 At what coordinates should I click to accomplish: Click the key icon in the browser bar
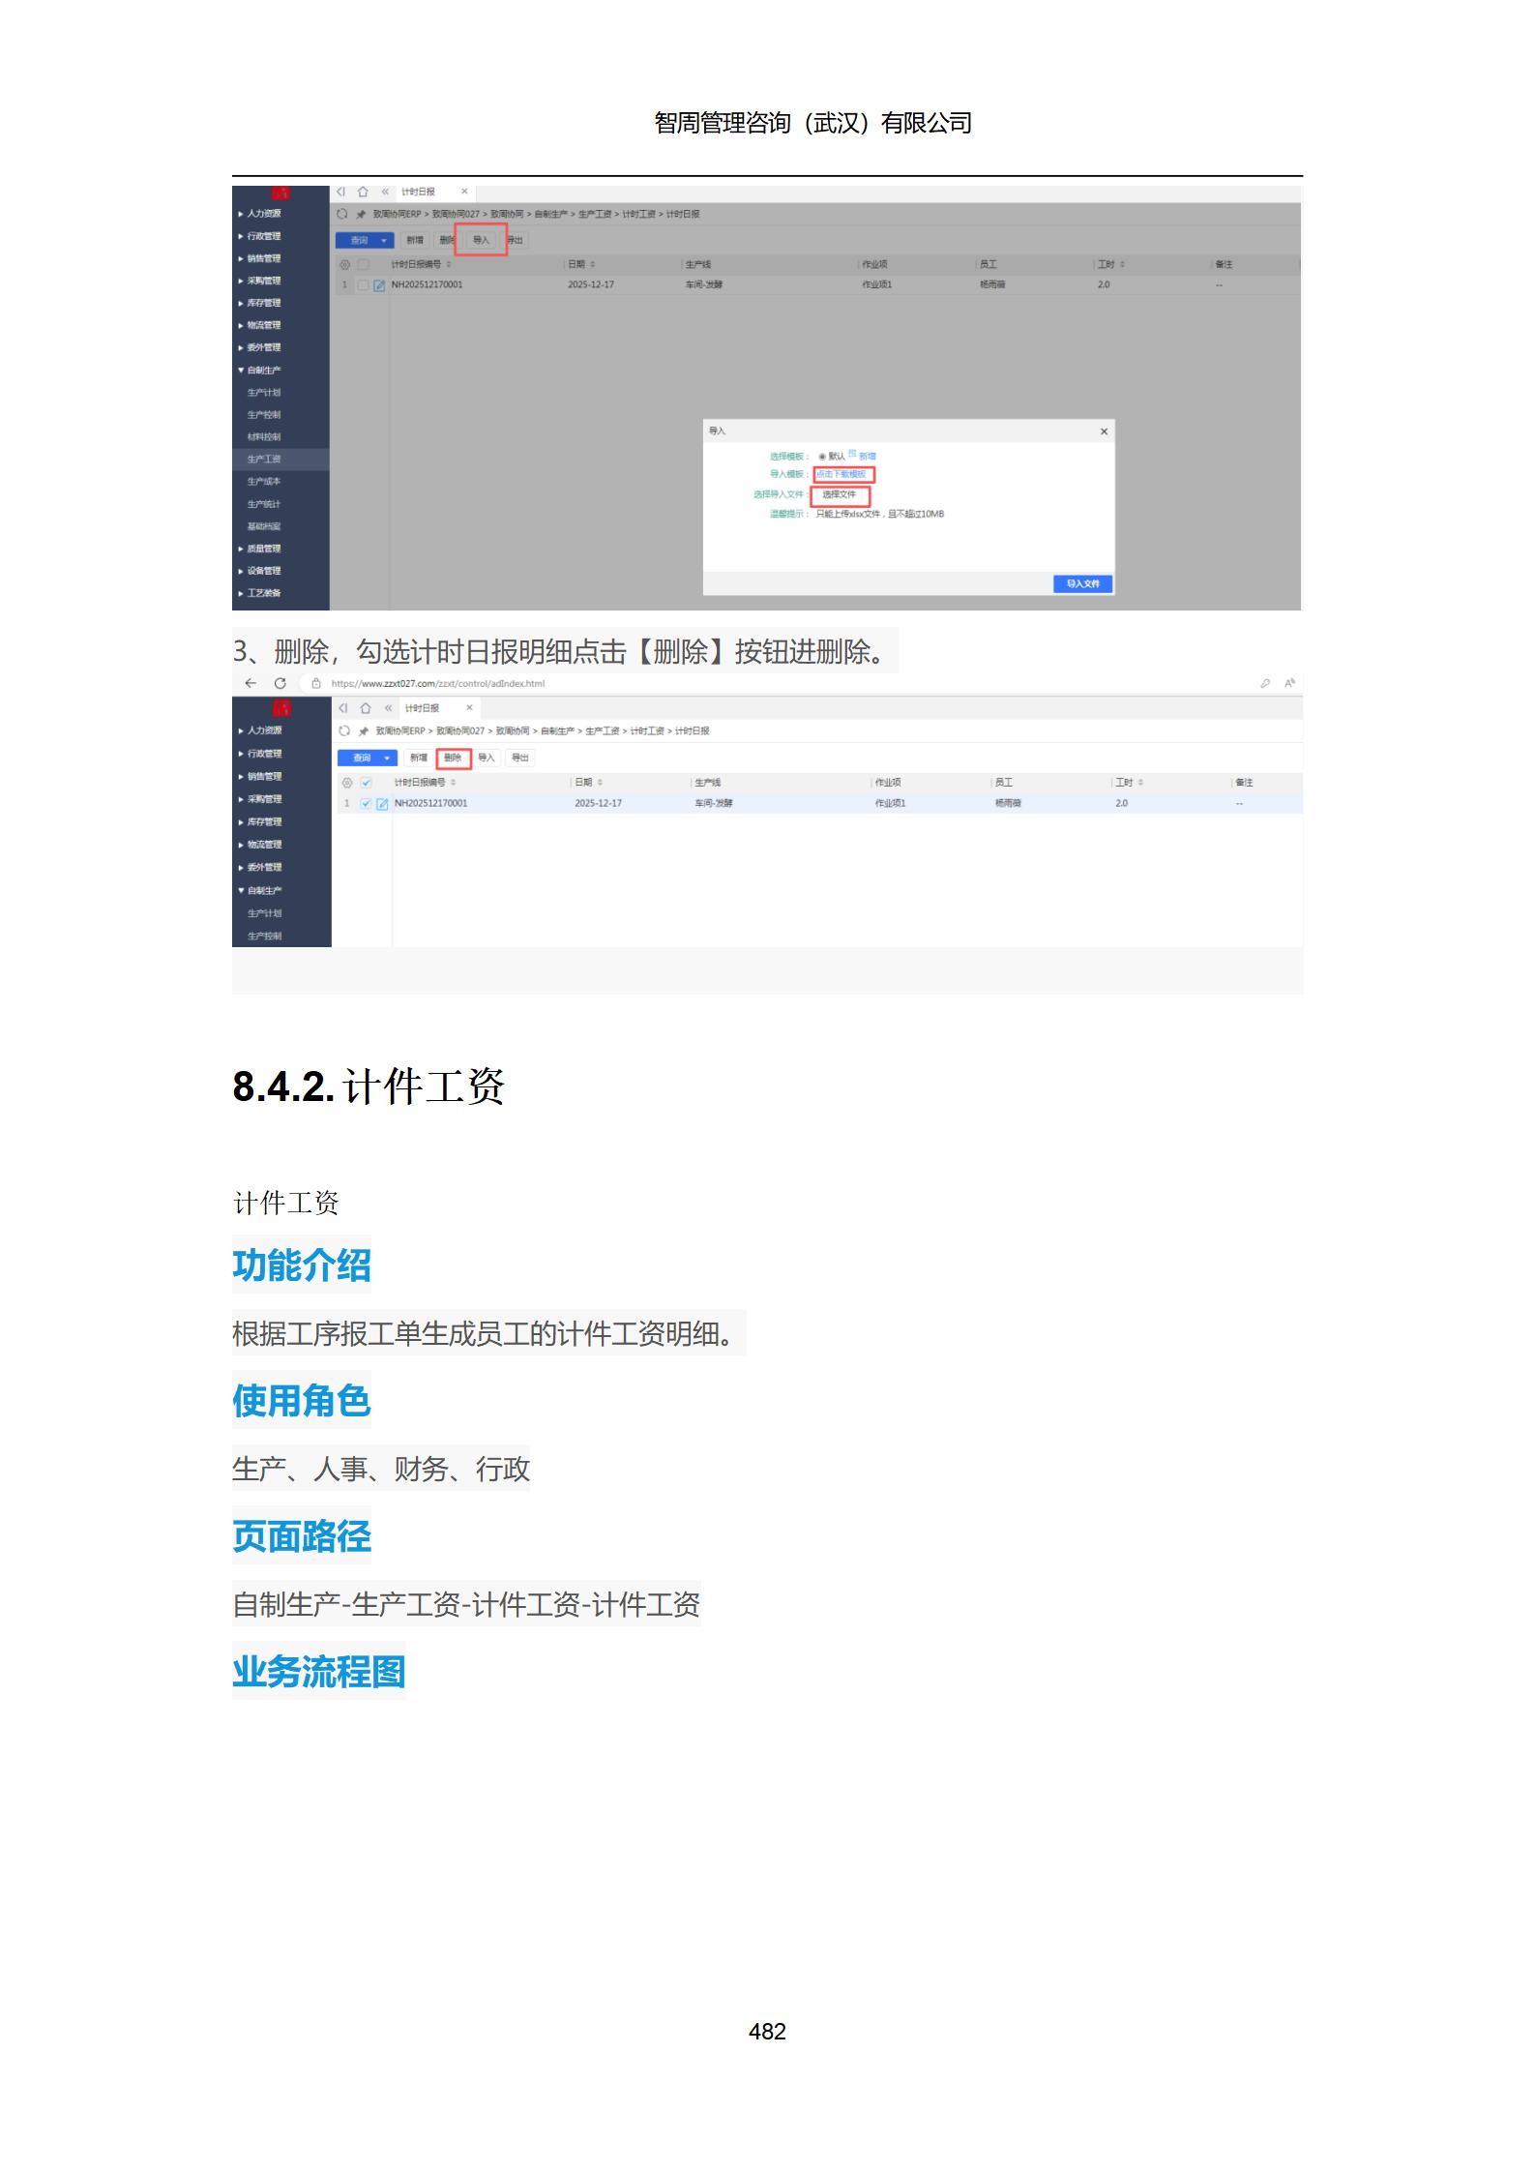[1264, 683]
